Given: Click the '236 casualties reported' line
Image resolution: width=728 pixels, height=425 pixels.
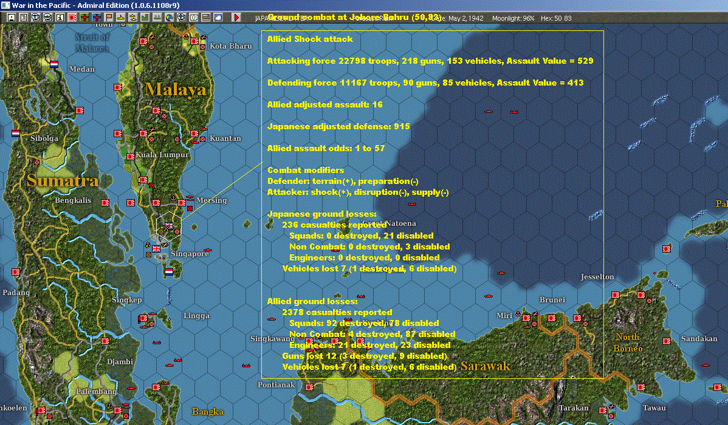Looking at the screenshot, I should tap(334, 225).
